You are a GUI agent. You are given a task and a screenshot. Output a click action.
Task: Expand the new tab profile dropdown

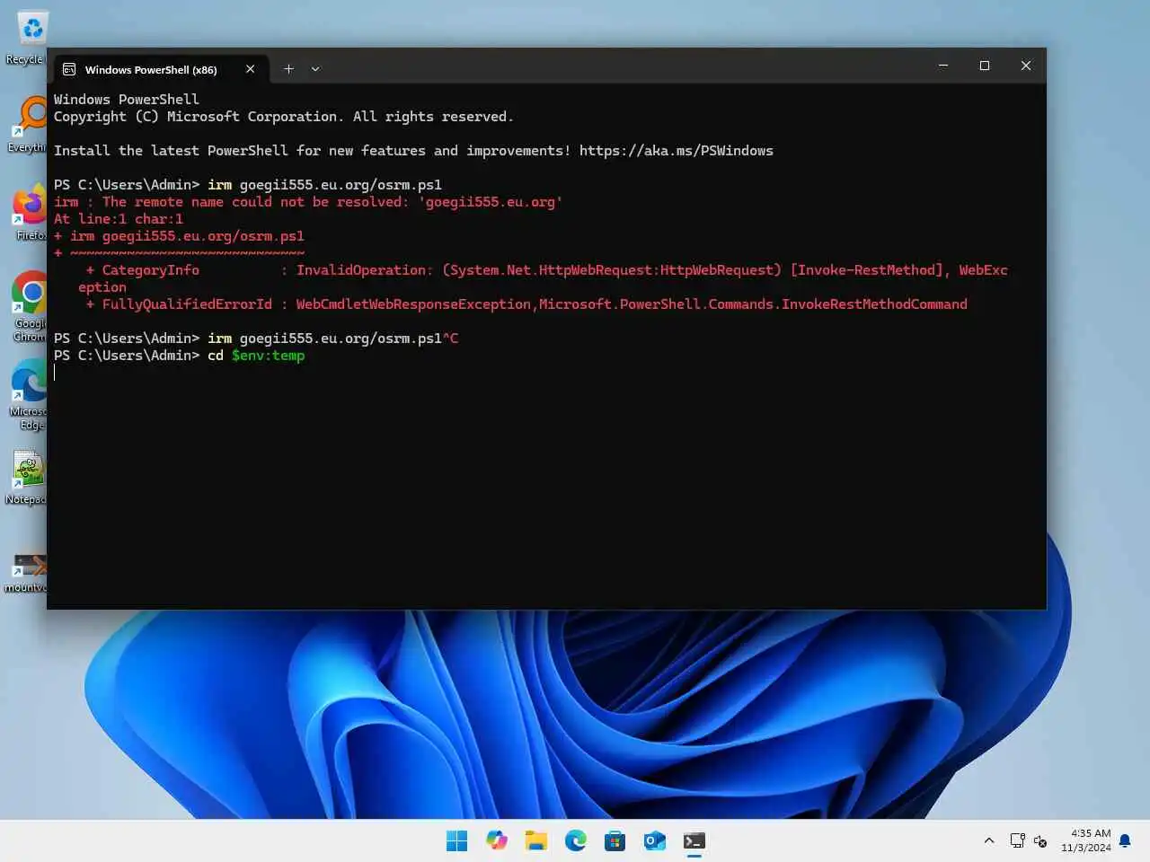(x=315, y=69)
